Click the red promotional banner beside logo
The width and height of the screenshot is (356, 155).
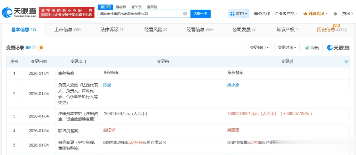click(x=67, y=13)
